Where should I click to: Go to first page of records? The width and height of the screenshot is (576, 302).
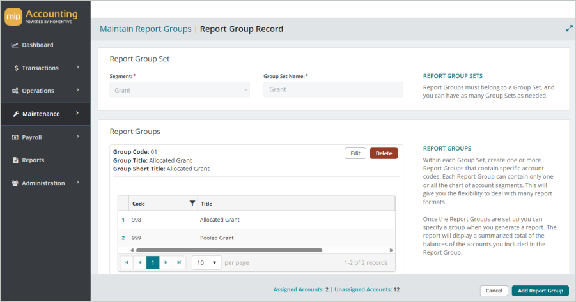click(127, 262)
